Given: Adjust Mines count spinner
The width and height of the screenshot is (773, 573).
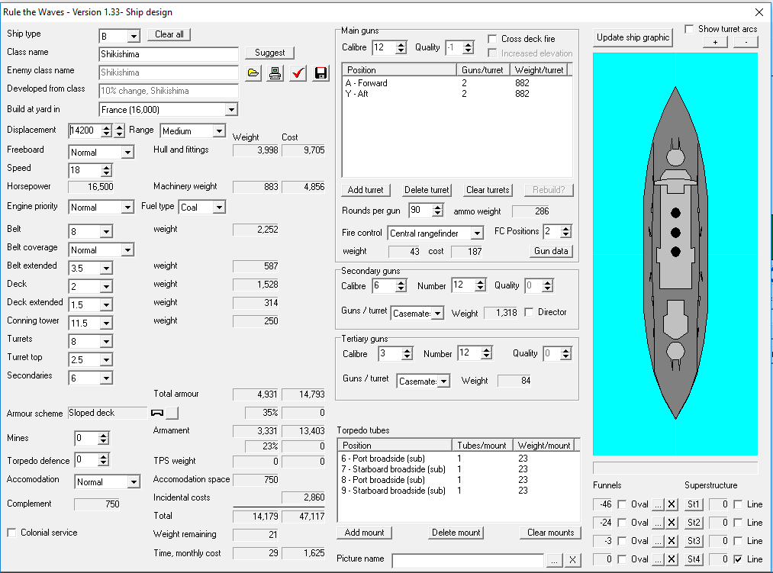Looking at the screenshot, I should 103,438.
